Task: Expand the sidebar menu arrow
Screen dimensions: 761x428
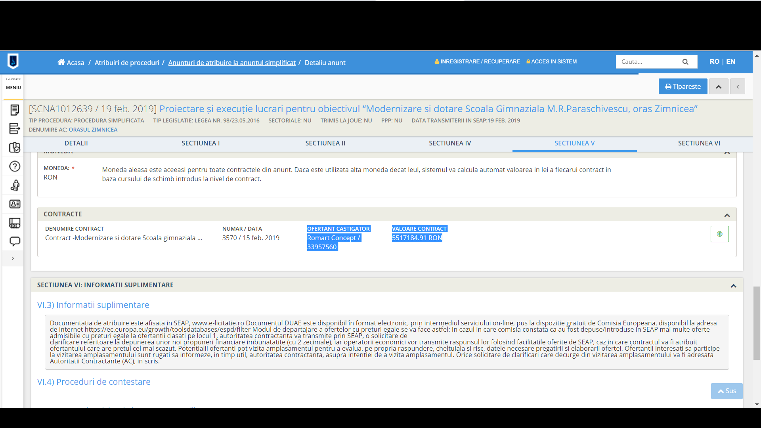Action: (13, 258)
